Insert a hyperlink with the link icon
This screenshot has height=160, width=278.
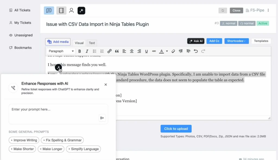(x=109, y=51)
